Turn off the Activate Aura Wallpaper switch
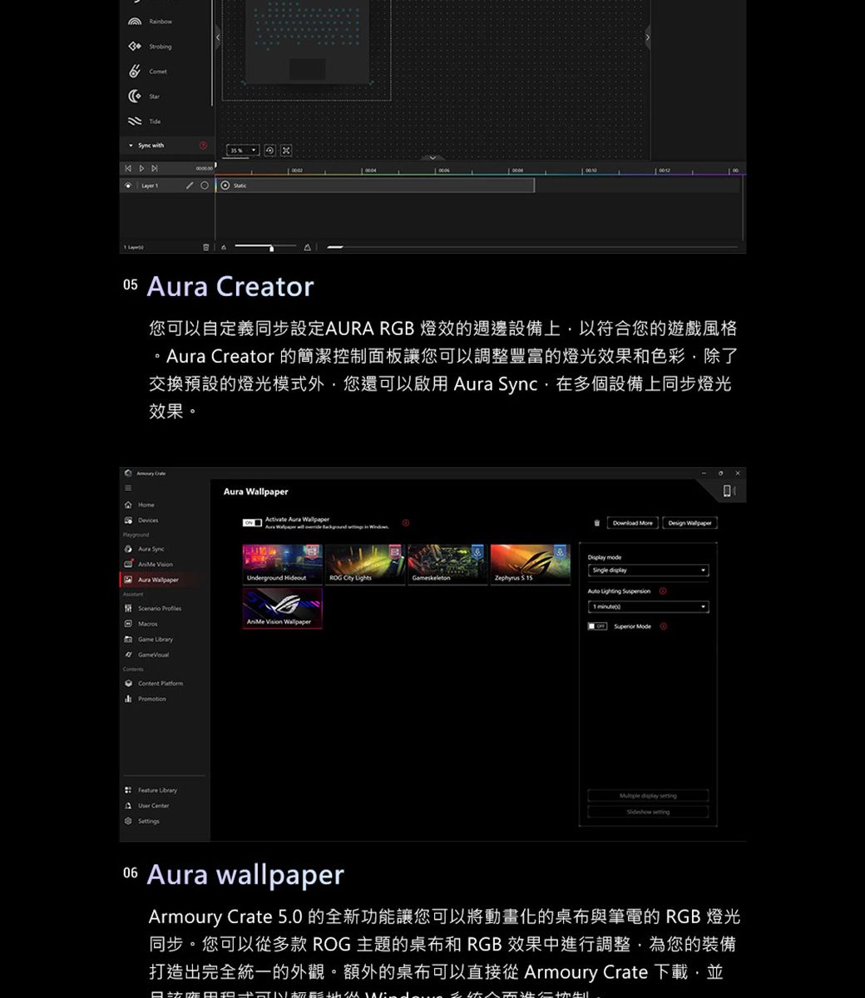 252,523
